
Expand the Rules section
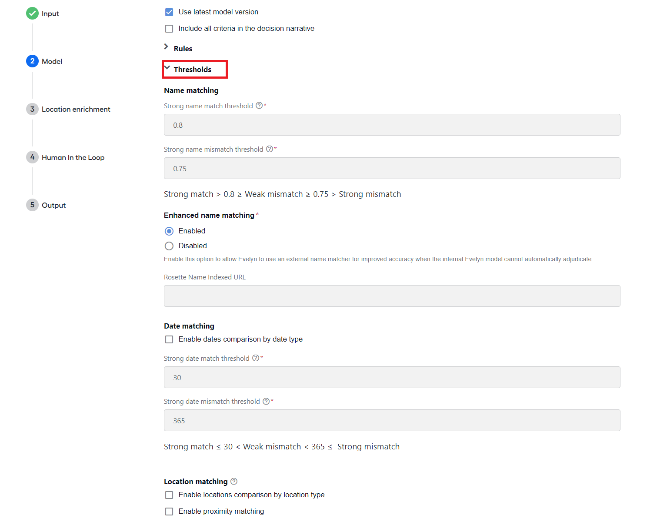coord(178,48)
